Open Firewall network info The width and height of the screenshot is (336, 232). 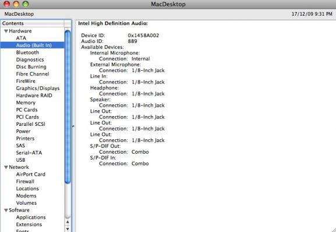[x=25, y=182]
